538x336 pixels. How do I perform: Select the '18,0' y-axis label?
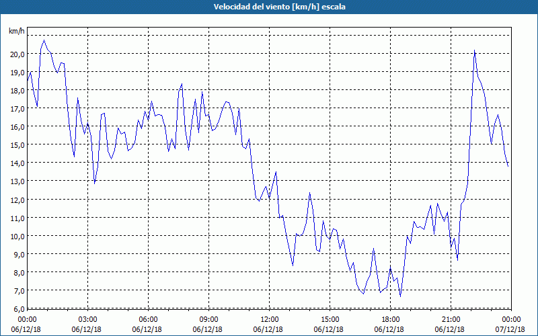(17, 90)
